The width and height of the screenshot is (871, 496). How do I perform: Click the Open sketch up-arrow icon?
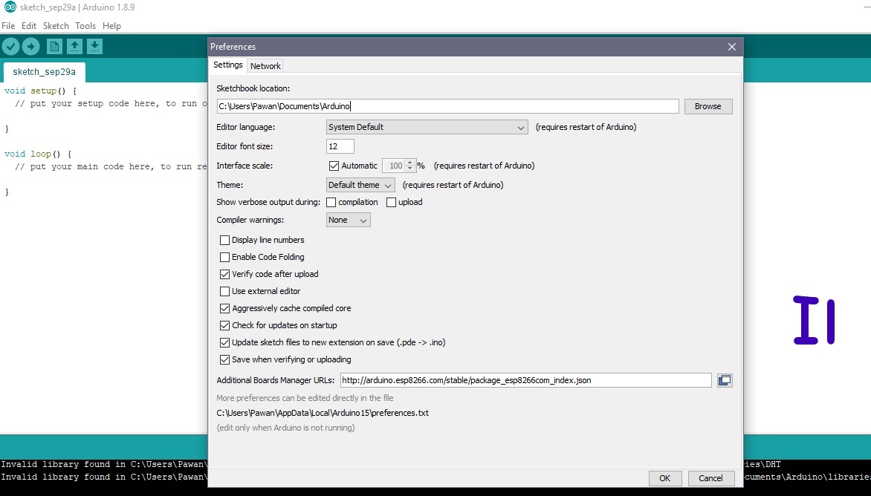pos(74,47)
